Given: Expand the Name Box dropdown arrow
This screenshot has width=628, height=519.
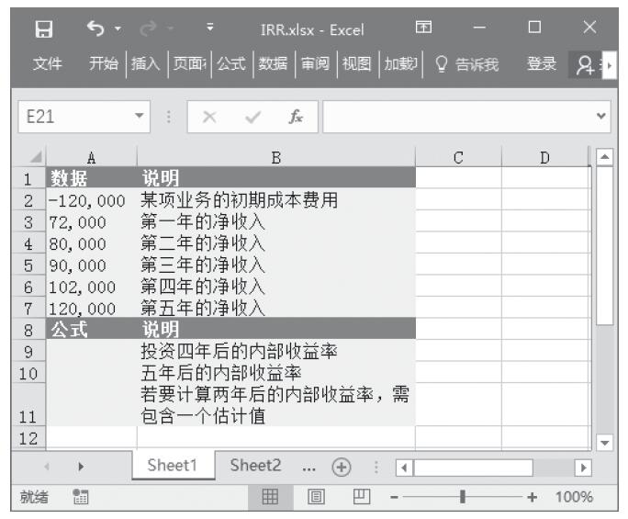Looking at the screenshot, I should 139,118.
